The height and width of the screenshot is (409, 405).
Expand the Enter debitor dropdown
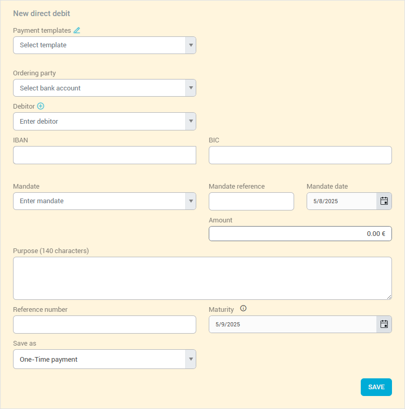click(x=191, y=122)
